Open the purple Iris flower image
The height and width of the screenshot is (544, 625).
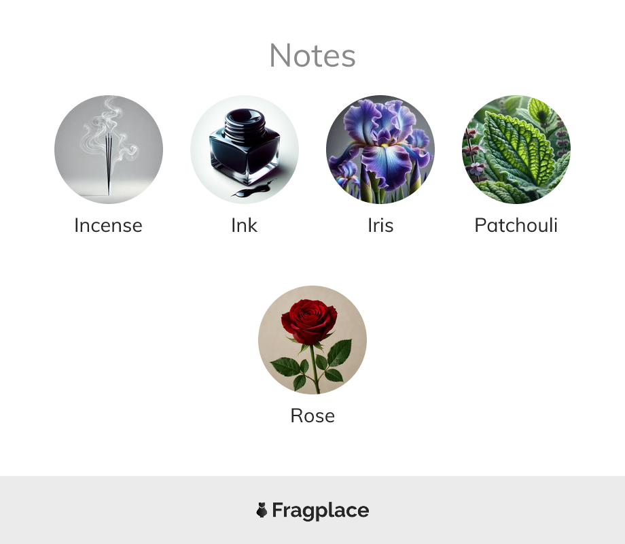tap(380, 150)
